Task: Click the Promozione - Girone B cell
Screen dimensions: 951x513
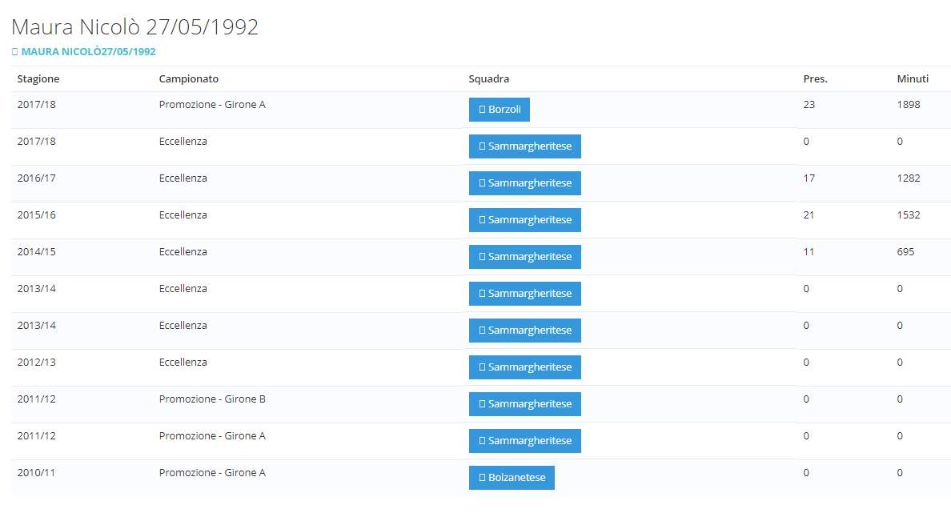Action: pyautogui.click(x=212, y=399)
